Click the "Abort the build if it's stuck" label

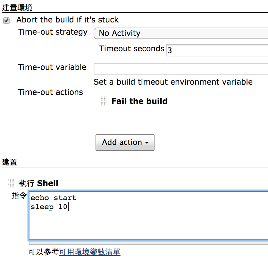click(67, 20)
